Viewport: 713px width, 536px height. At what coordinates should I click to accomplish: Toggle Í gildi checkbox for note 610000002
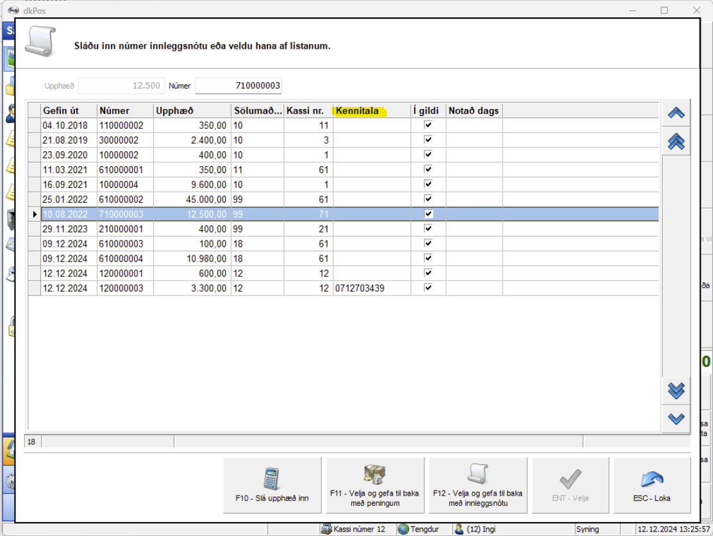428,199
